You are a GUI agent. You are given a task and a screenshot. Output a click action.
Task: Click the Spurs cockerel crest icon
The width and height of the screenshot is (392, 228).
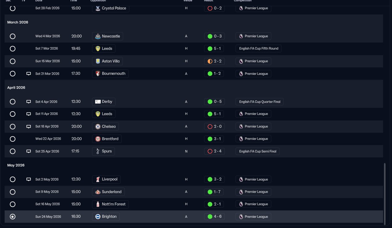coord(98,152)
